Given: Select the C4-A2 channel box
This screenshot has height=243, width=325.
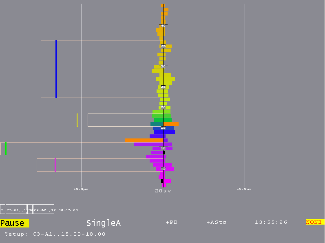Looking at the screenshot, I should tap(44, 210).
